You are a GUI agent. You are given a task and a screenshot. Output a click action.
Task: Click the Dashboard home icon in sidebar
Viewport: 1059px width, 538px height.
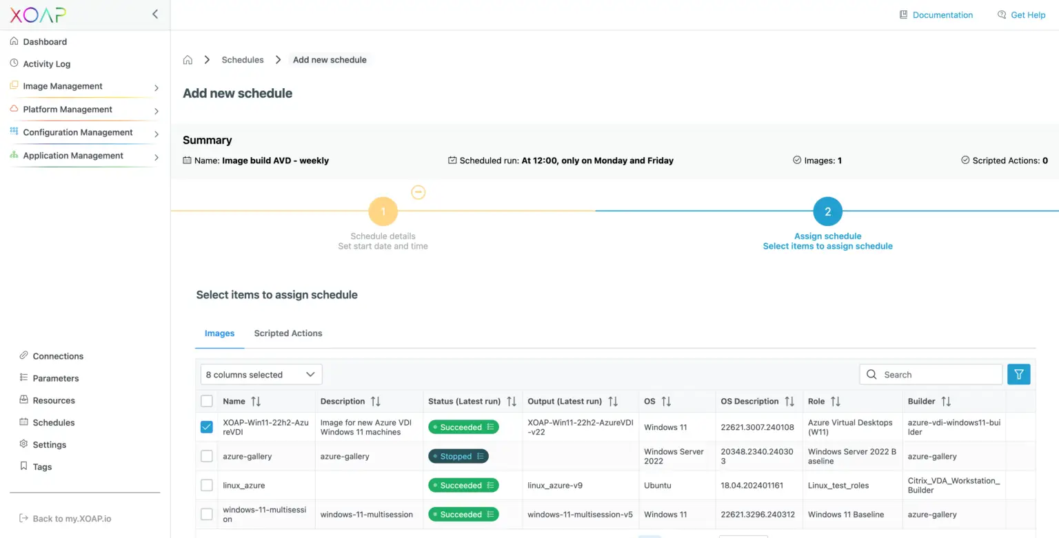14,41
